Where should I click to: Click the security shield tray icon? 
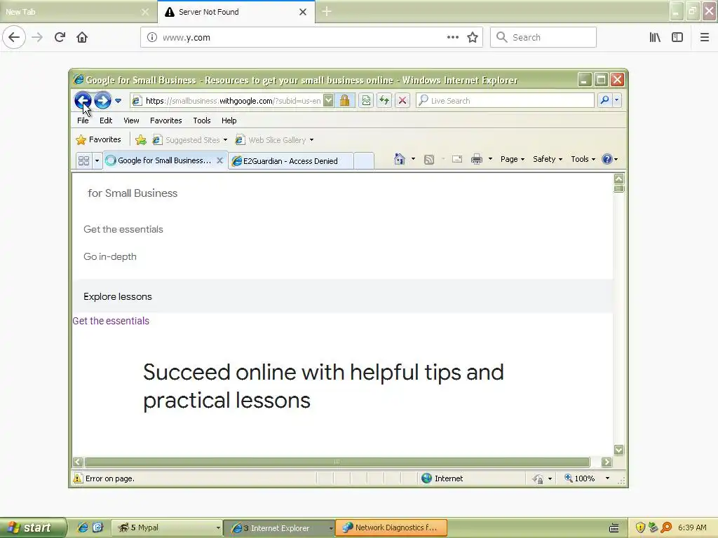[640, 528]
